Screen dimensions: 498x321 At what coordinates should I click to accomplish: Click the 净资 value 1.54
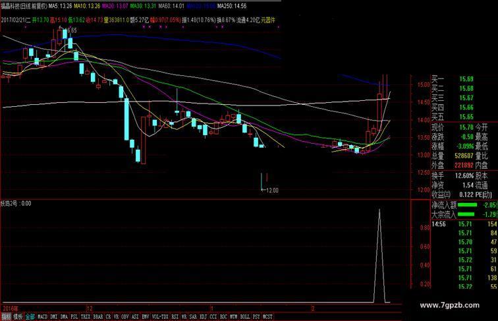coord(468,185)
